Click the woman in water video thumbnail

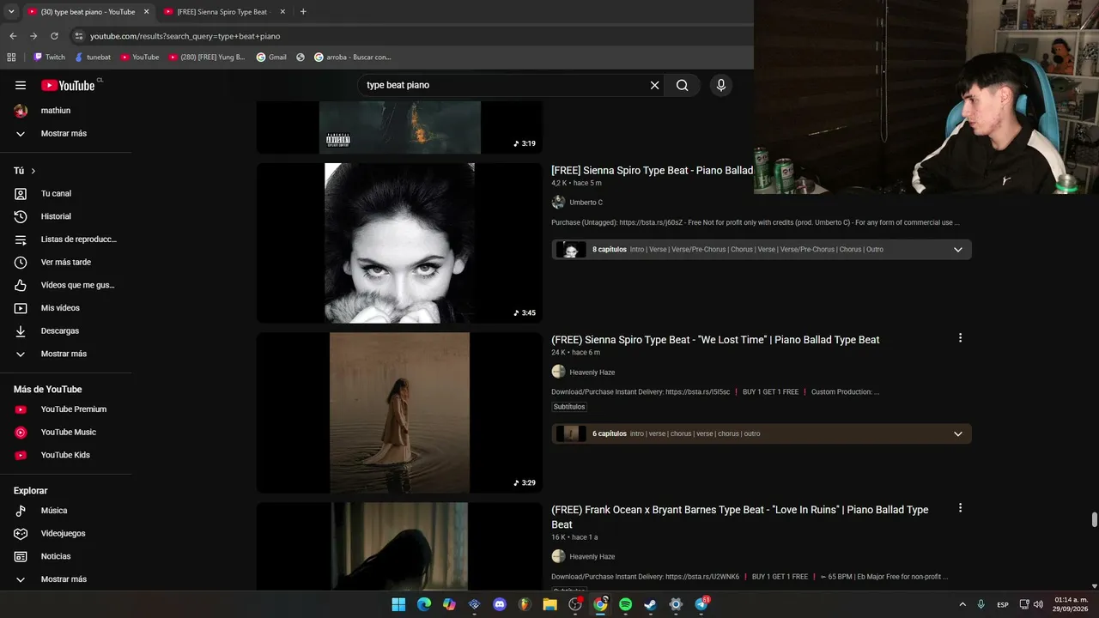pos(399,413)
